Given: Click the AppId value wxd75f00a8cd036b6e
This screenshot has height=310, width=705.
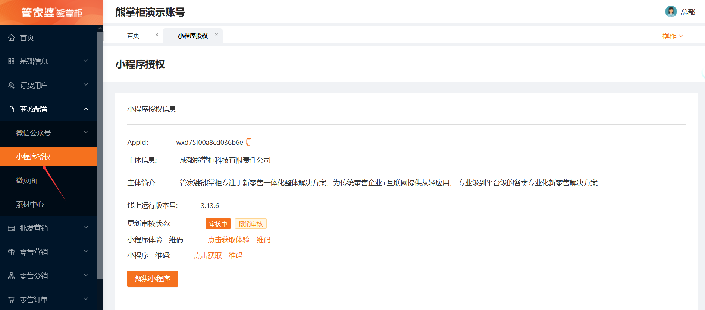Looking at the screenshot, I should (x=210, y=142).
